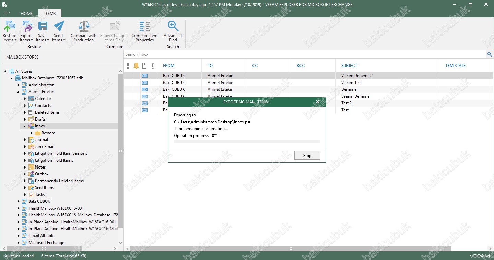494x260 pixels.
Task: Click the All Stores icon
Action: [x=12, y=71]
